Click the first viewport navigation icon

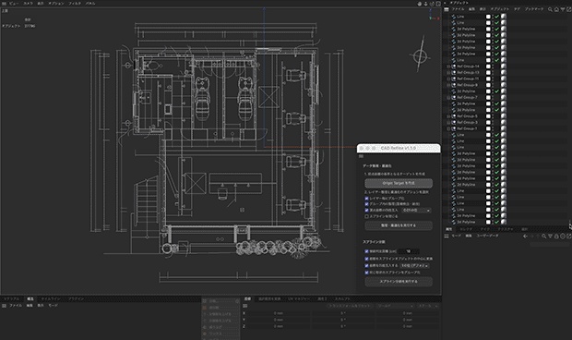pyautogui.click(x=420, y=4)
